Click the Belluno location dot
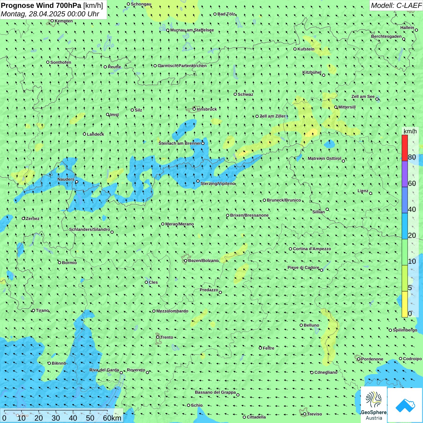The image size is (423, 423). point(301,325)
